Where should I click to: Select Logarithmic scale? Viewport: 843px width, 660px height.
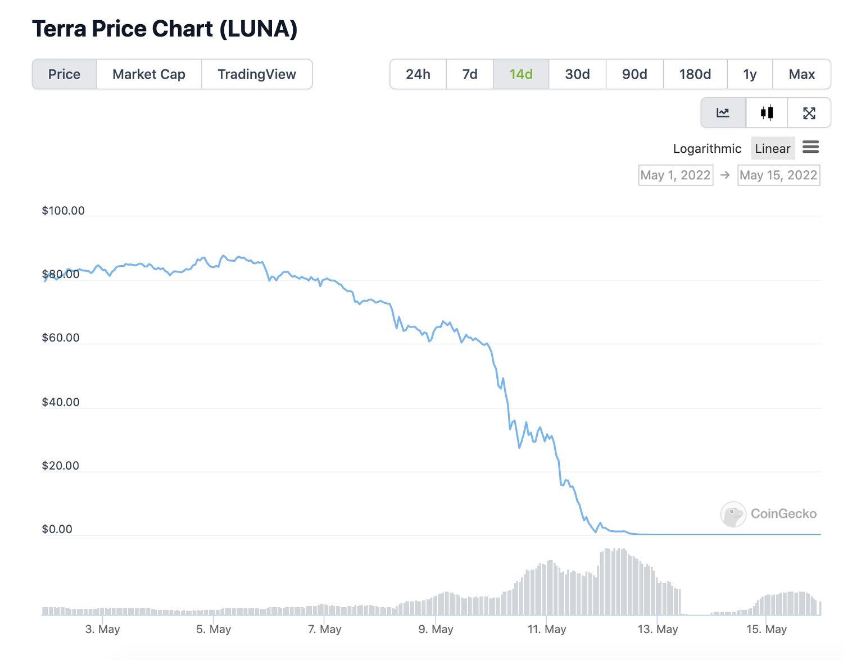pos(707,148)
